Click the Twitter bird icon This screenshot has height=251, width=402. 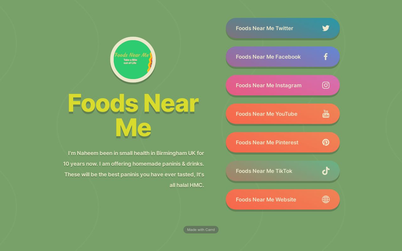tap(326, 28)
